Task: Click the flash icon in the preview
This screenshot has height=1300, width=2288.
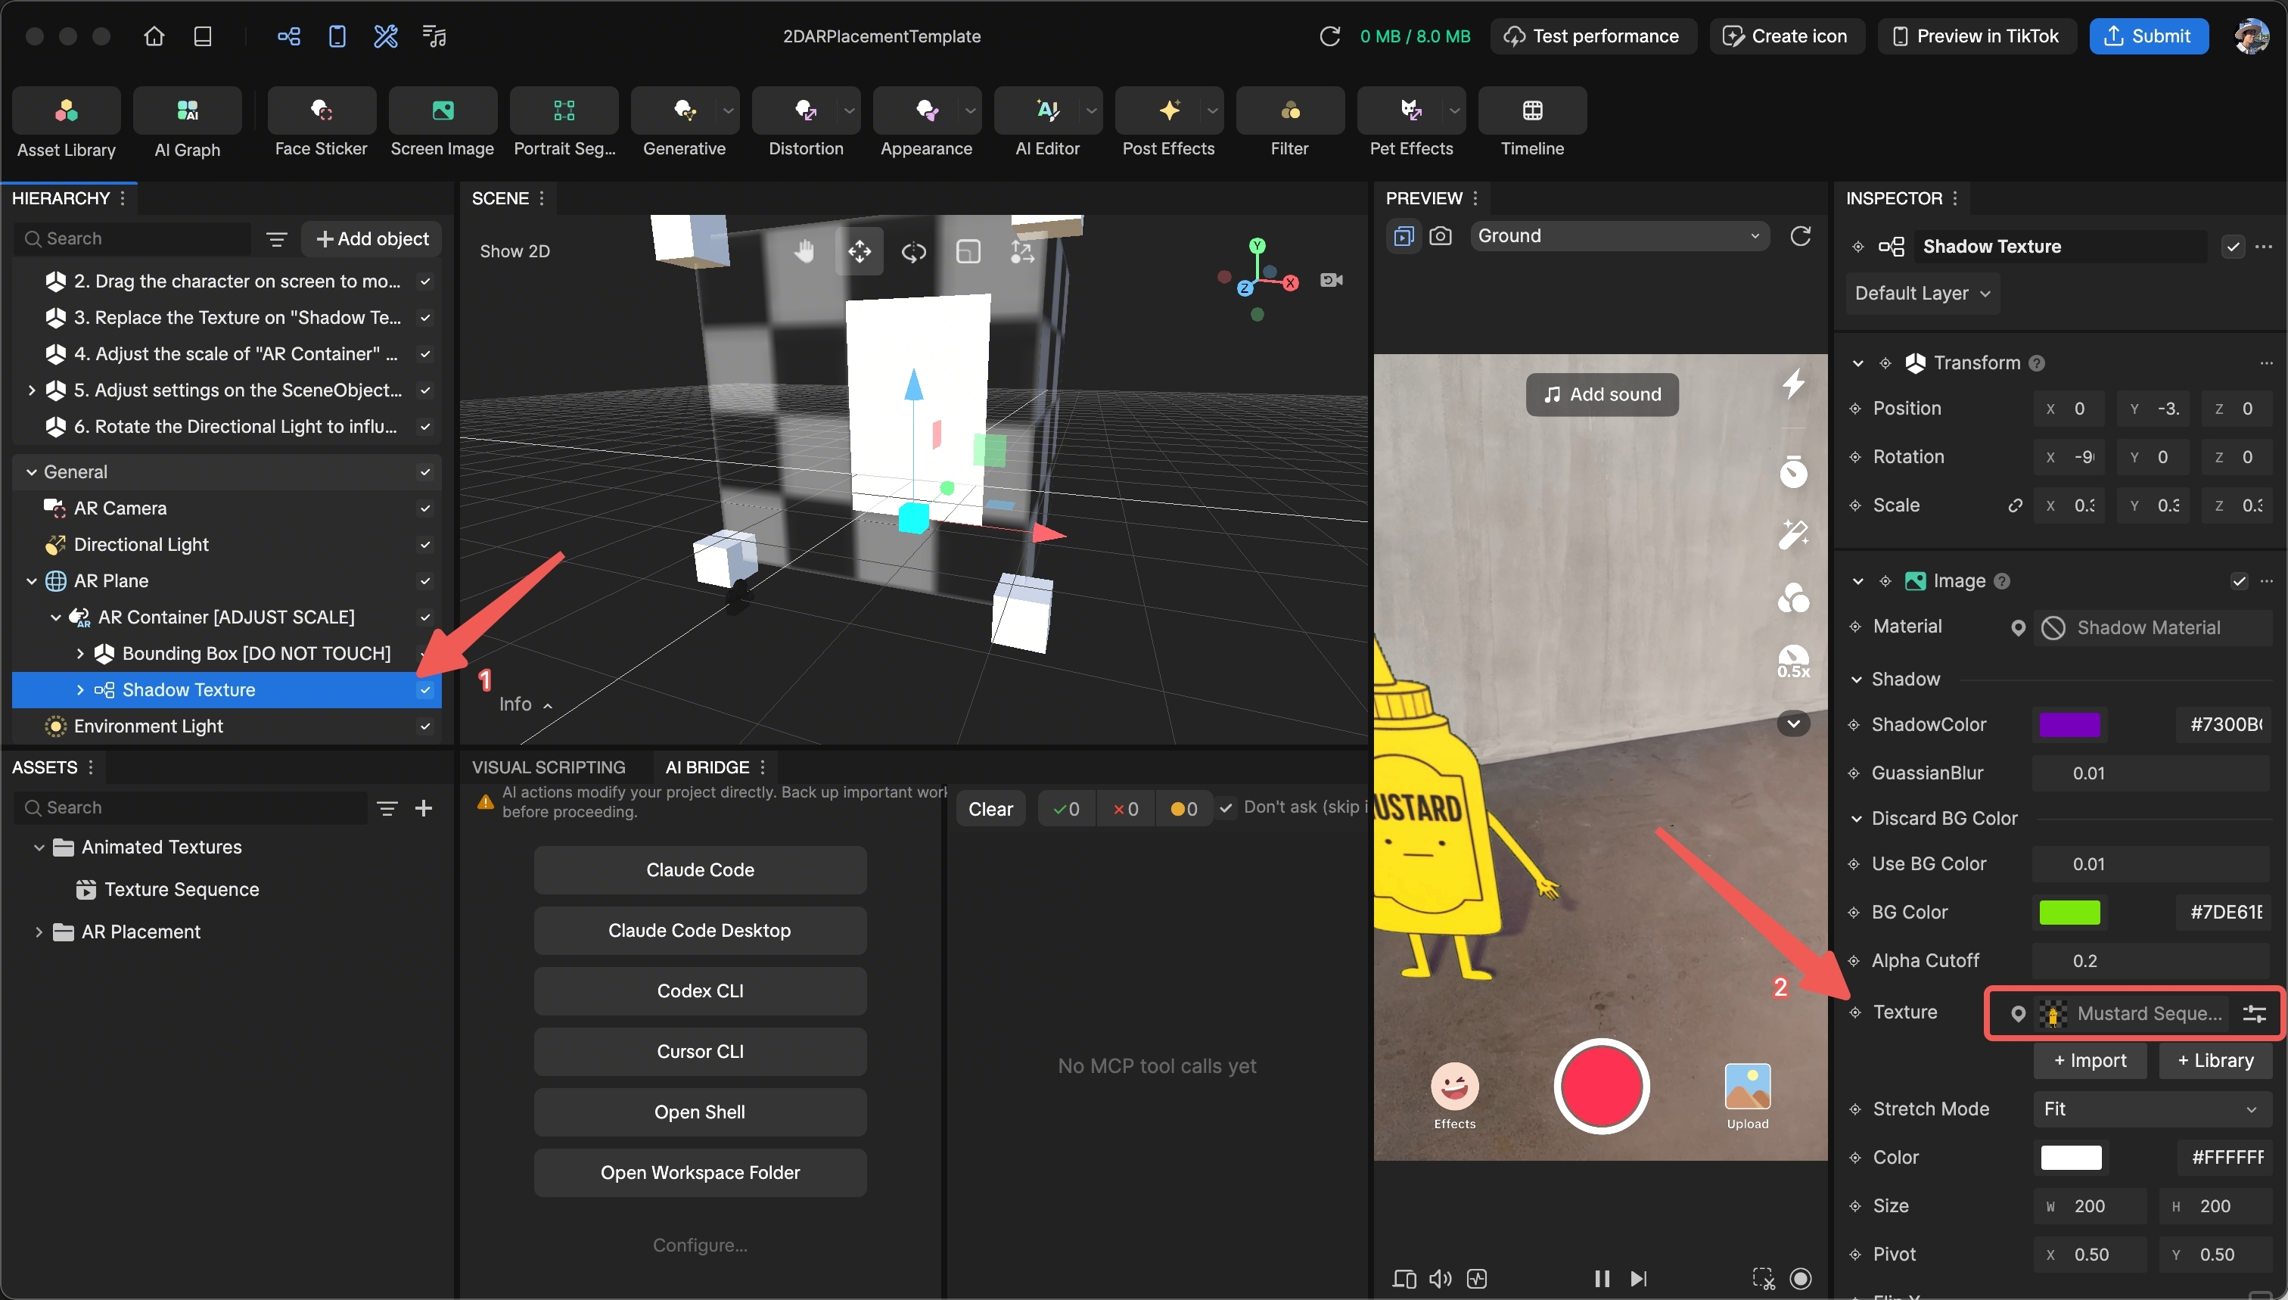Action: pyautogui.click(x=1793, y=384)
